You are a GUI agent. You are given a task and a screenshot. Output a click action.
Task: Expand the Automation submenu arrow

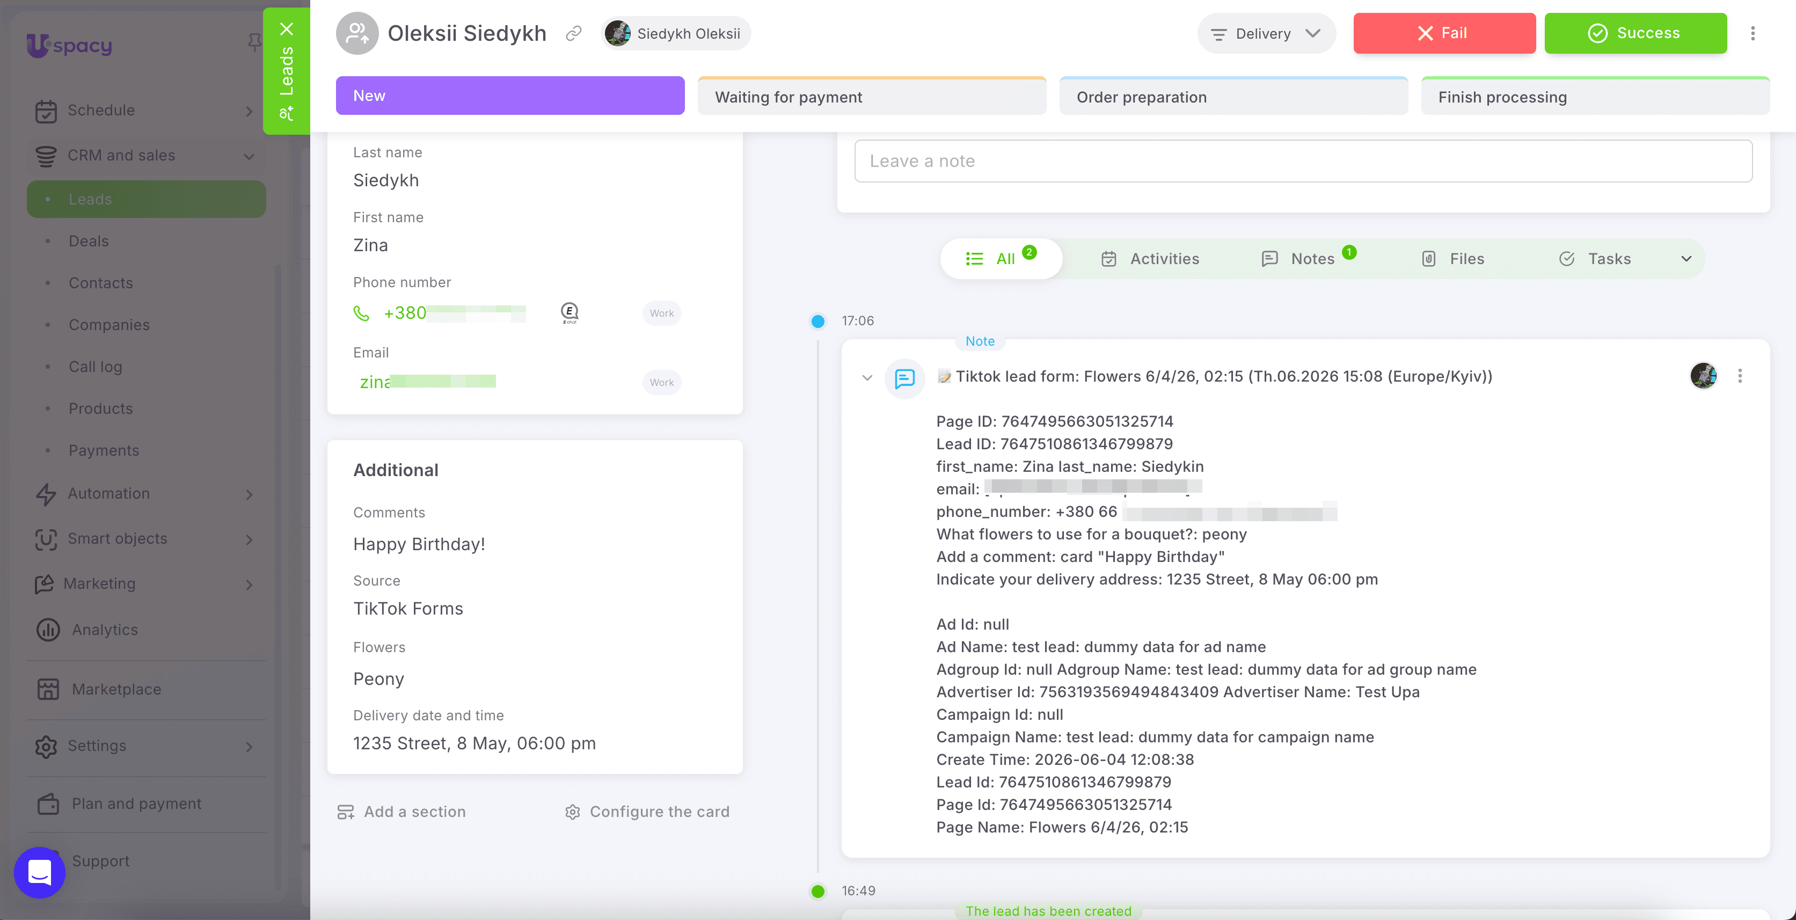pos(250,494)
